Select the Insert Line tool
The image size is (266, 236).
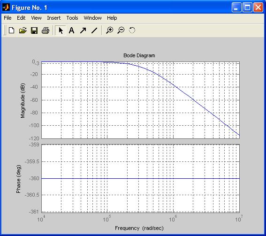(94, 30)
